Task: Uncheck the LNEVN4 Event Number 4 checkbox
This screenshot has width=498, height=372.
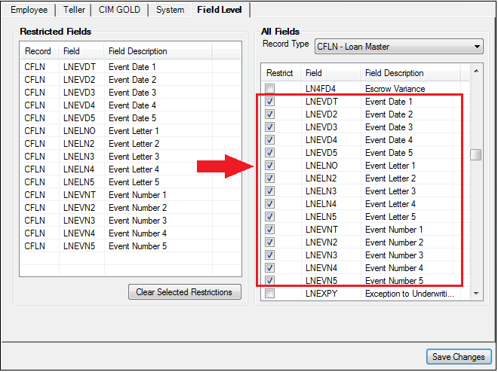Action: [x=269, y=268]
